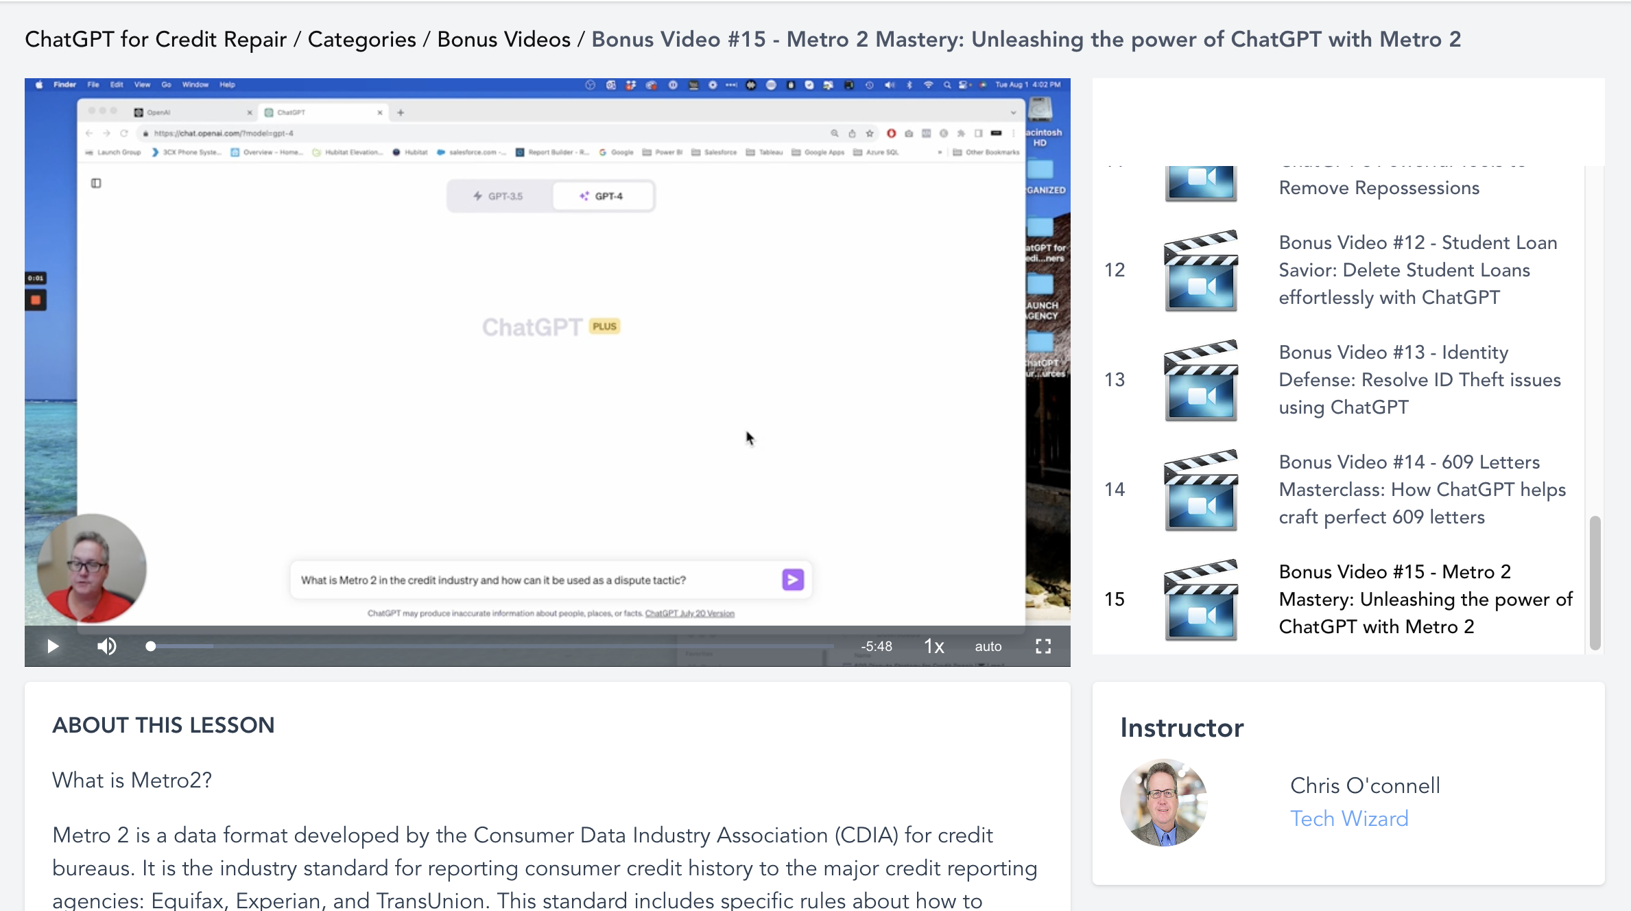The image size is (1631, 911).
Task: Click the remaining time -5:48 display
Action: (x=877, y=646)
